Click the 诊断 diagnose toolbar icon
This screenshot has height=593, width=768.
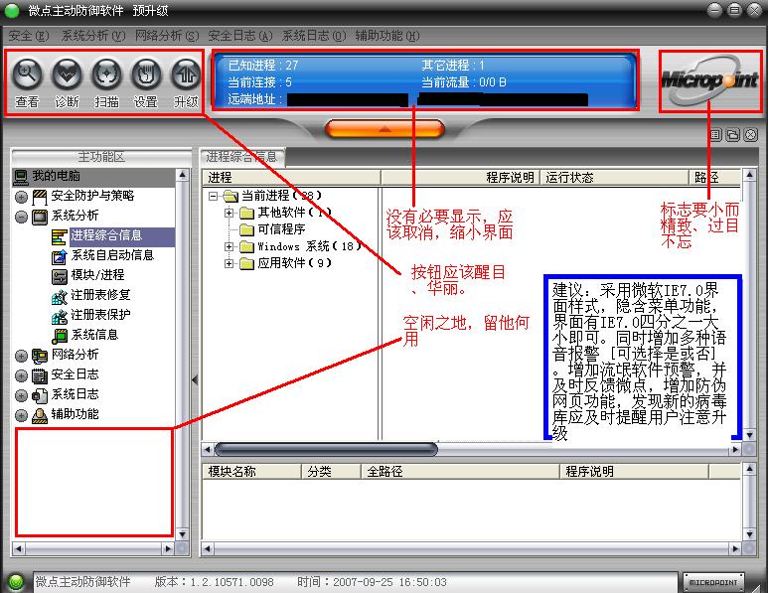click(x=67, y=74)
